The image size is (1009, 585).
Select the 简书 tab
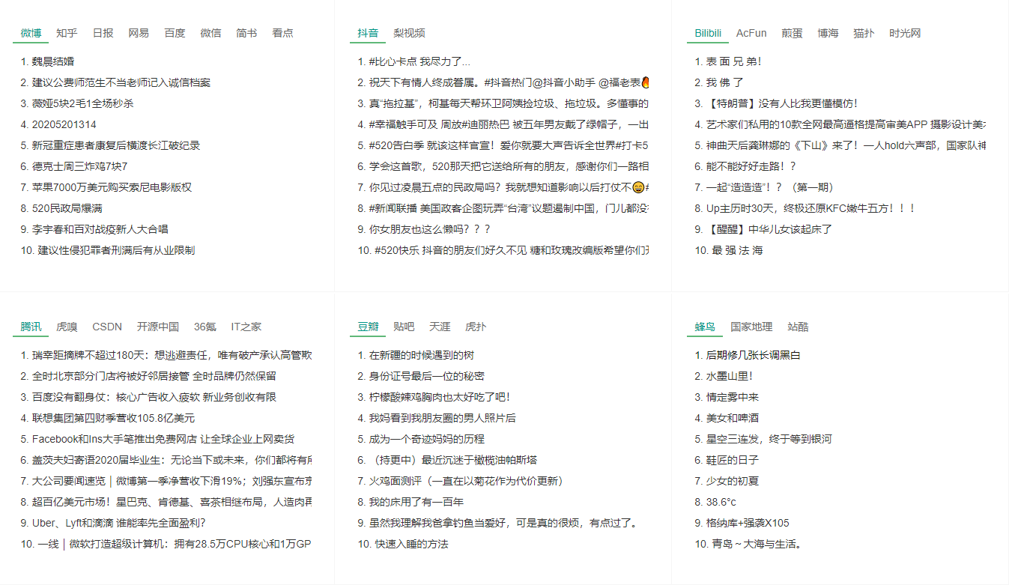pyautogui.click(x=246, y=33)
